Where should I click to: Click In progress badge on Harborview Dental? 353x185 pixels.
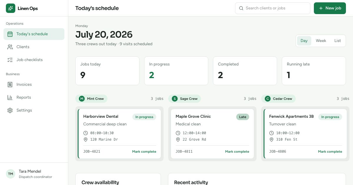[x=144, y=117]
